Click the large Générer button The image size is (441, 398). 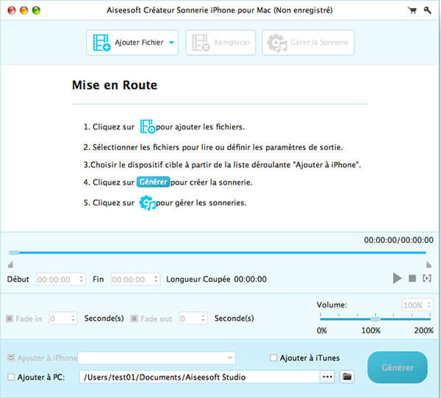[x=398, y=367]
